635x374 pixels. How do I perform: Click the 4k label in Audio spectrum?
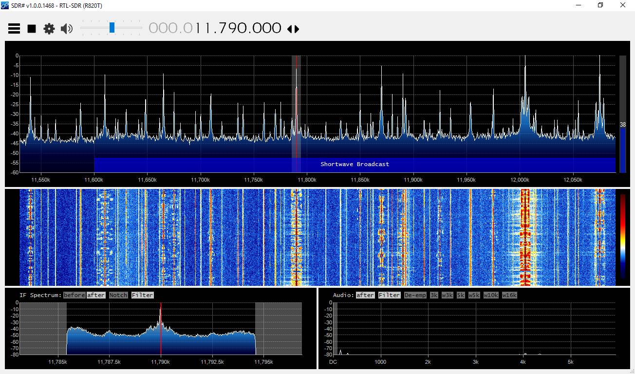(x=523, y=362)
